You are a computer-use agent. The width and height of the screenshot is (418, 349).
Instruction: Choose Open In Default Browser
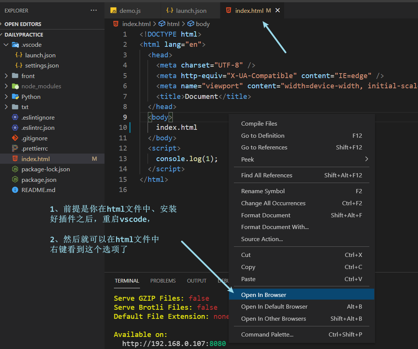pyautogui.click(x=301, y=307)
